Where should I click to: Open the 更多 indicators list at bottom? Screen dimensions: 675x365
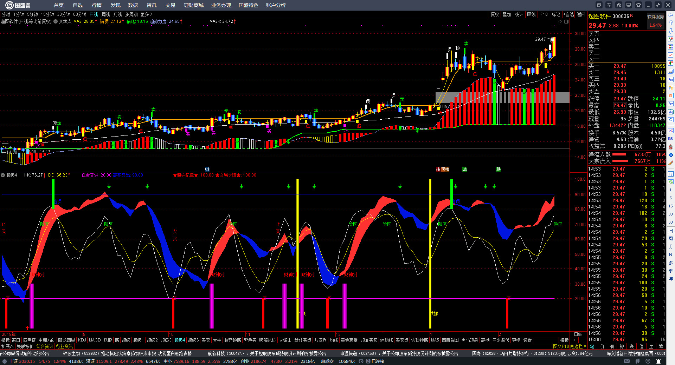(516, 340)
